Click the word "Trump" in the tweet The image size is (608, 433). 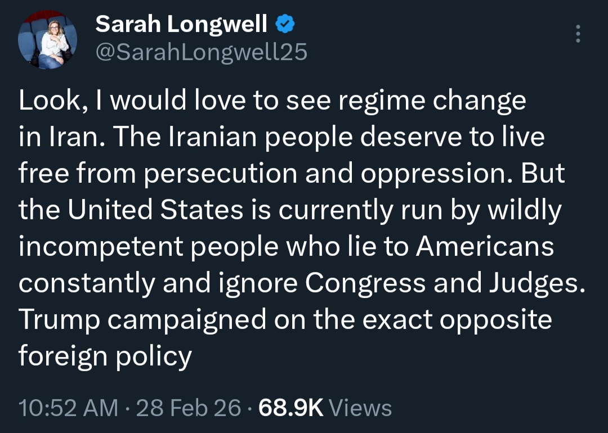pos(59,319)
